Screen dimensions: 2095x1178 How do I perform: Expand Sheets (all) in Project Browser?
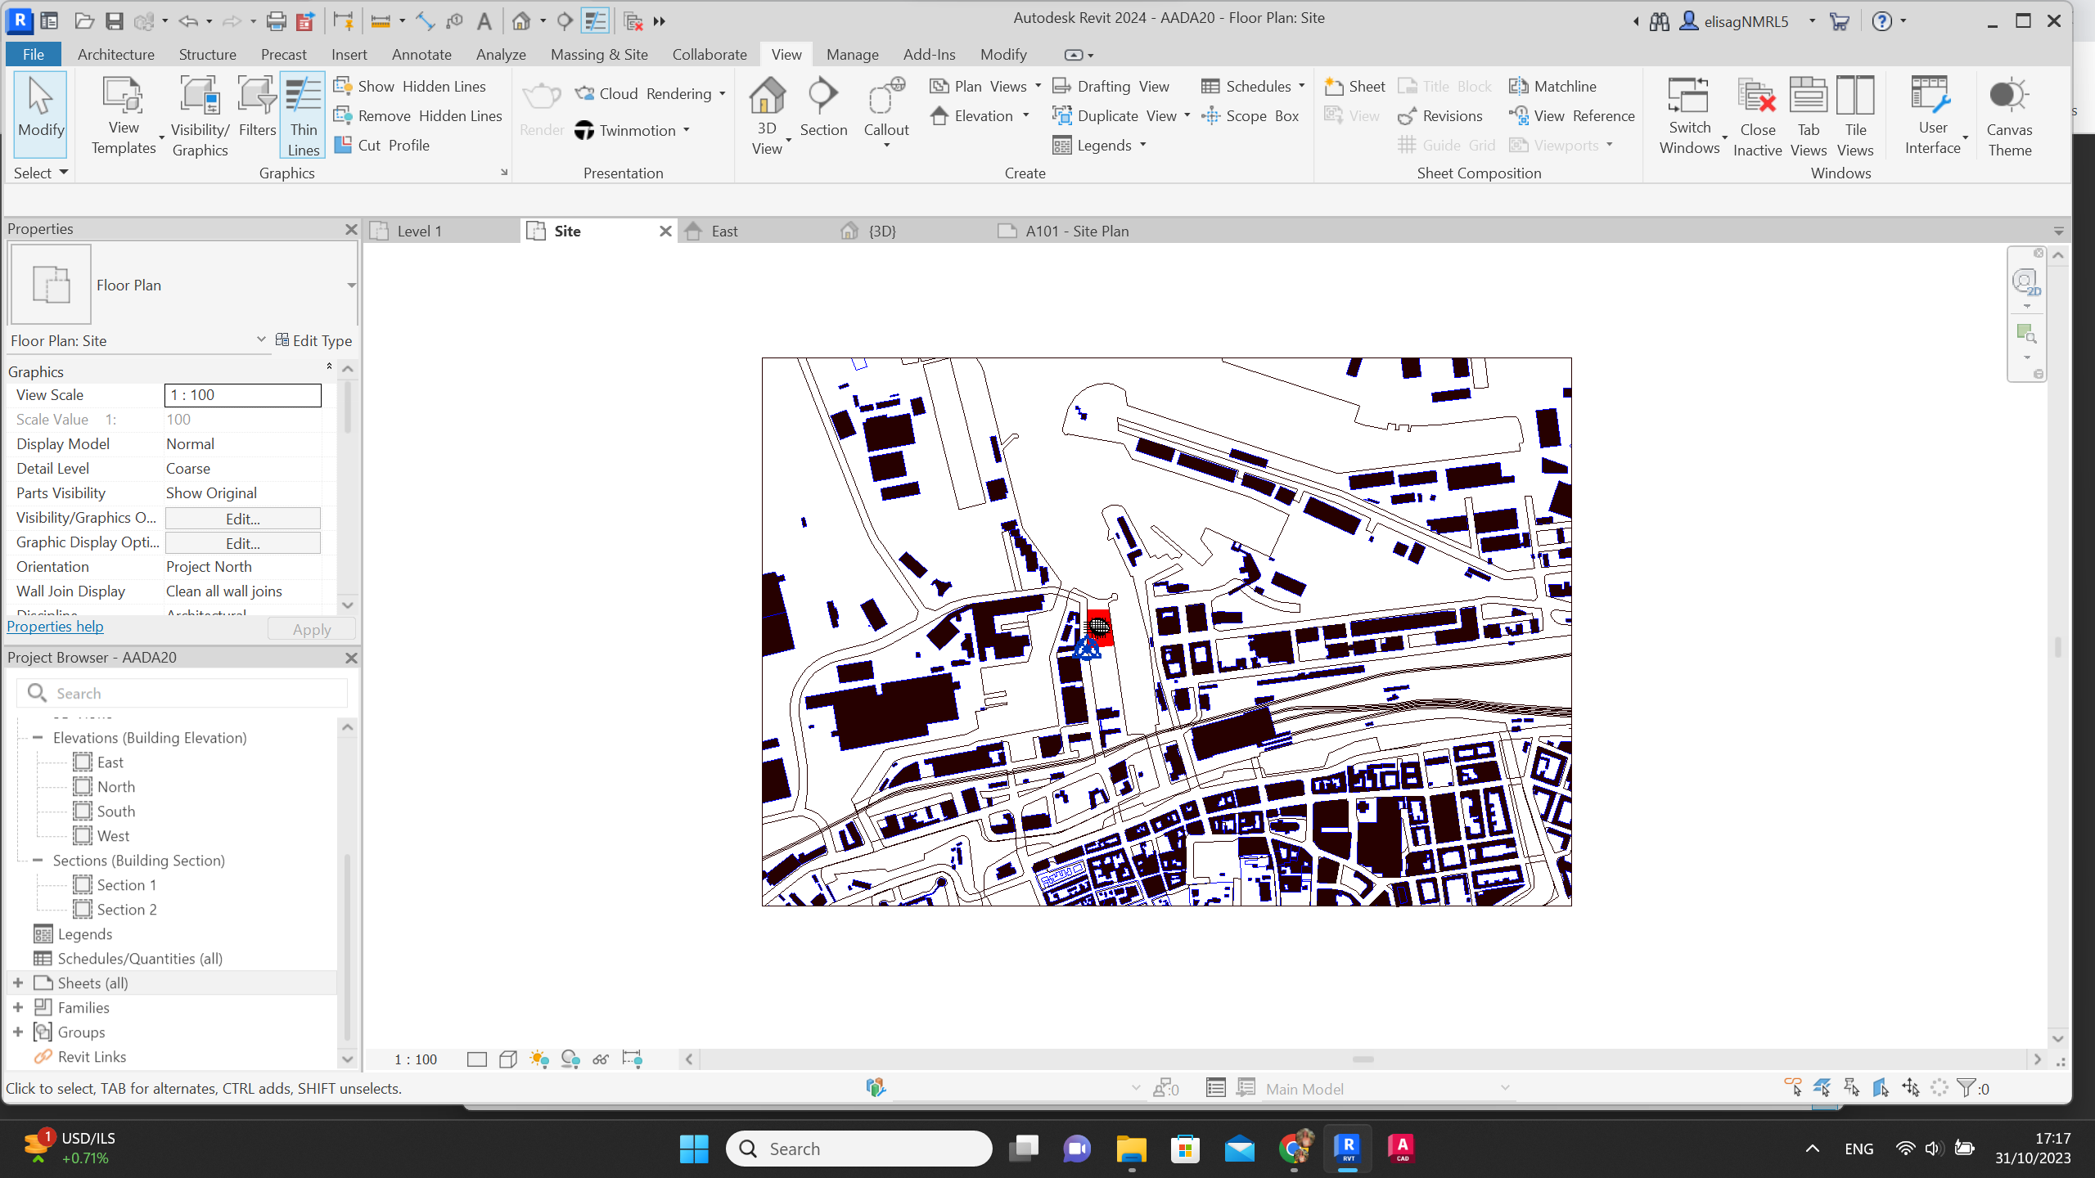pos(18,982)
